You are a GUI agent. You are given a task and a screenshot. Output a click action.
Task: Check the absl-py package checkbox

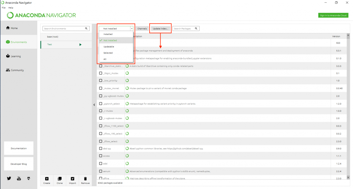(101, 148)
